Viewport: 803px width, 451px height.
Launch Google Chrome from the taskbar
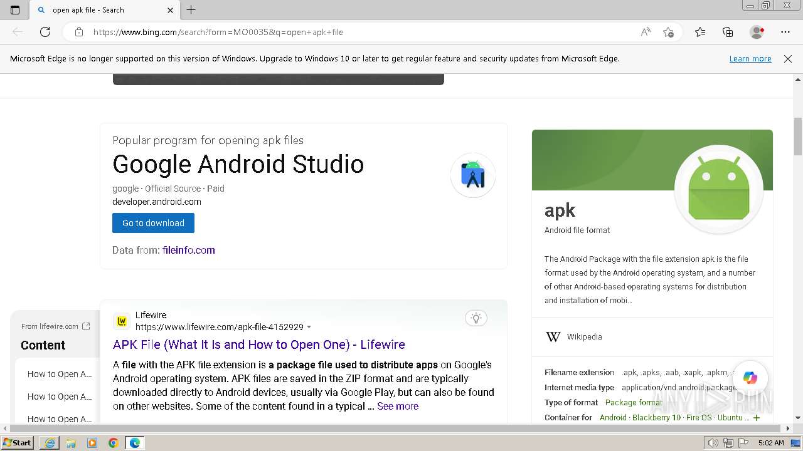[x=114, y=443]
